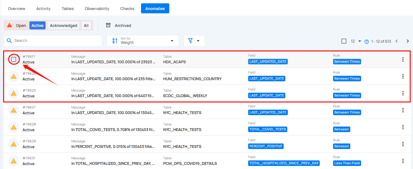
Task: Select the Anomalies tab
Action: pos(155,9)
